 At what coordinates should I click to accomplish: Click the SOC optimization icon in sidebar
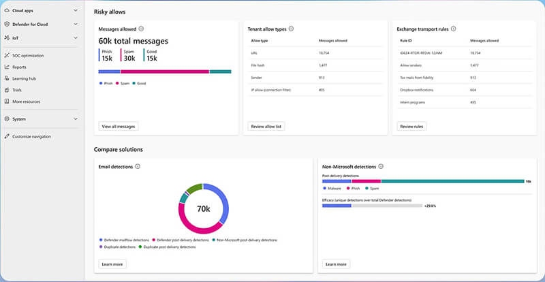click(x=7, y=55)
